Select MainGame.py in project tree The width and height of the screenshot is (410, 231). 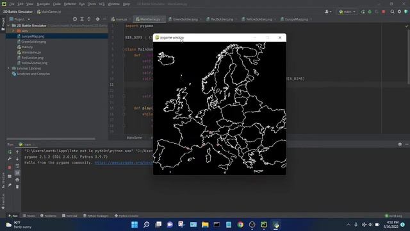pos(31,53)
